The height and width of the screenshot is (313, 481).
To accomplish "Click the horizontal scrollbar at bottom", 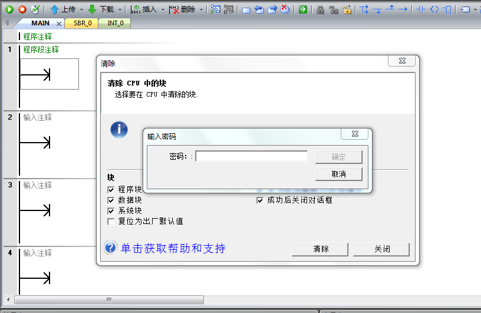I will tap(109, 299).
